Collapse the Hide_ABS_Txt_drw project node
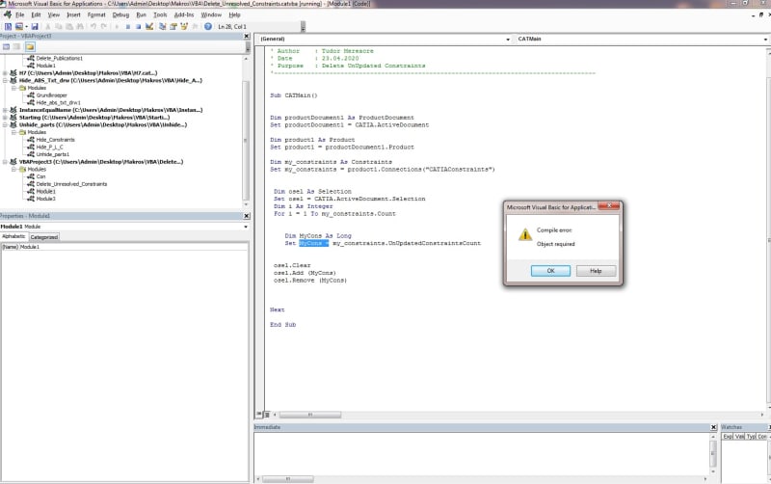Screen dimensions: 771x484 click(x=5, y=80)
